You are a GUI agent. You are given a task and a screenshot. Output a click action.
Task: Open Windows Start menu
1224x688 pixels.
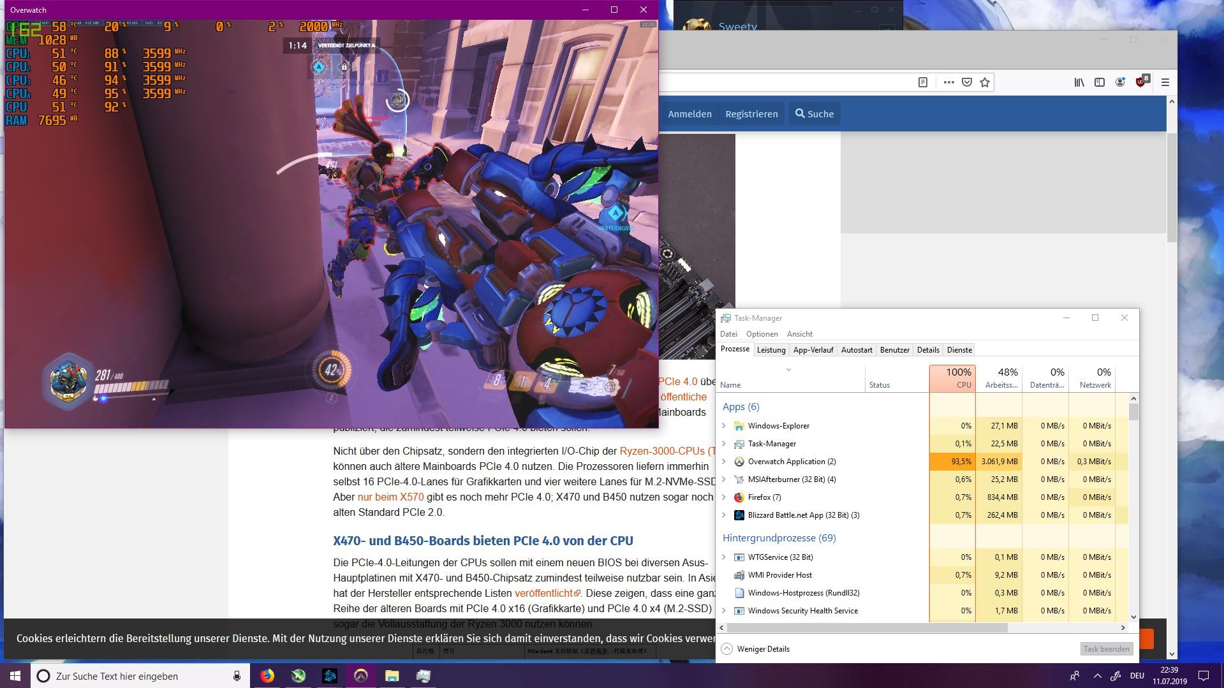click(15, 676)
